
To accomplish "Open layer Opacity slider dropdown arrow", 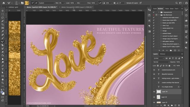I will coord(182,62).
